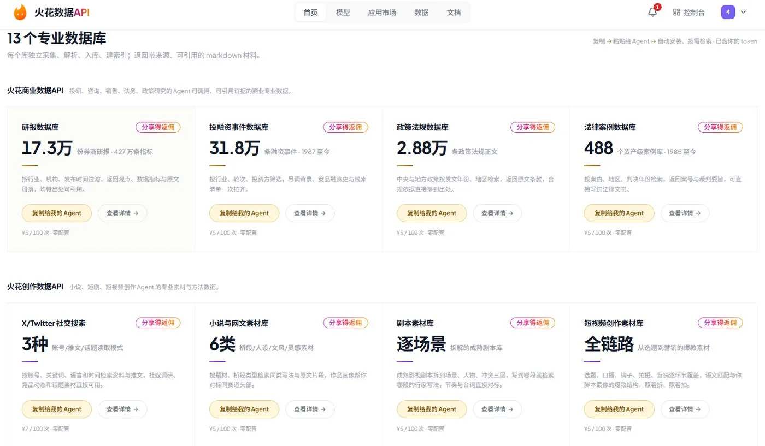Click 分享得返佣 badge on 研报数据库
Image resolution: width=765 pixels, height=446 pixels.
[158, 127]
